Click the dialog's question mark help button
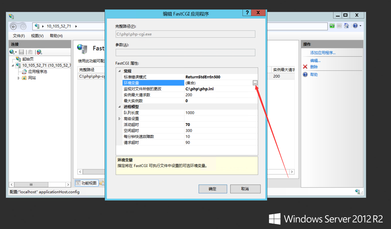The width and height of the screenshot is (391, 229). pos(247,13)
